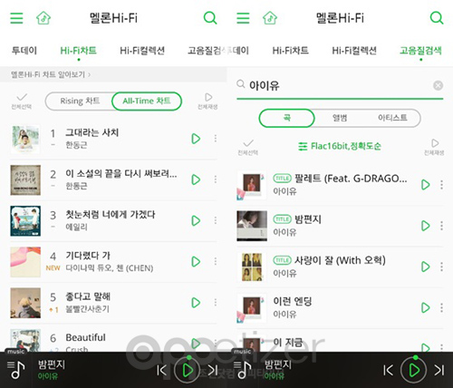The height and width of the screenshot is (388, 453).
Task: Open the Flac16bit,정확도순 filter dropdown
Action: click(340, 146)
